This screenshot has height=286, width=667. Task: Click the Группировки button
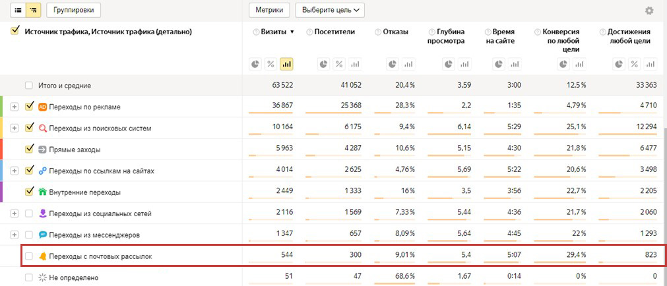(73, 10)
